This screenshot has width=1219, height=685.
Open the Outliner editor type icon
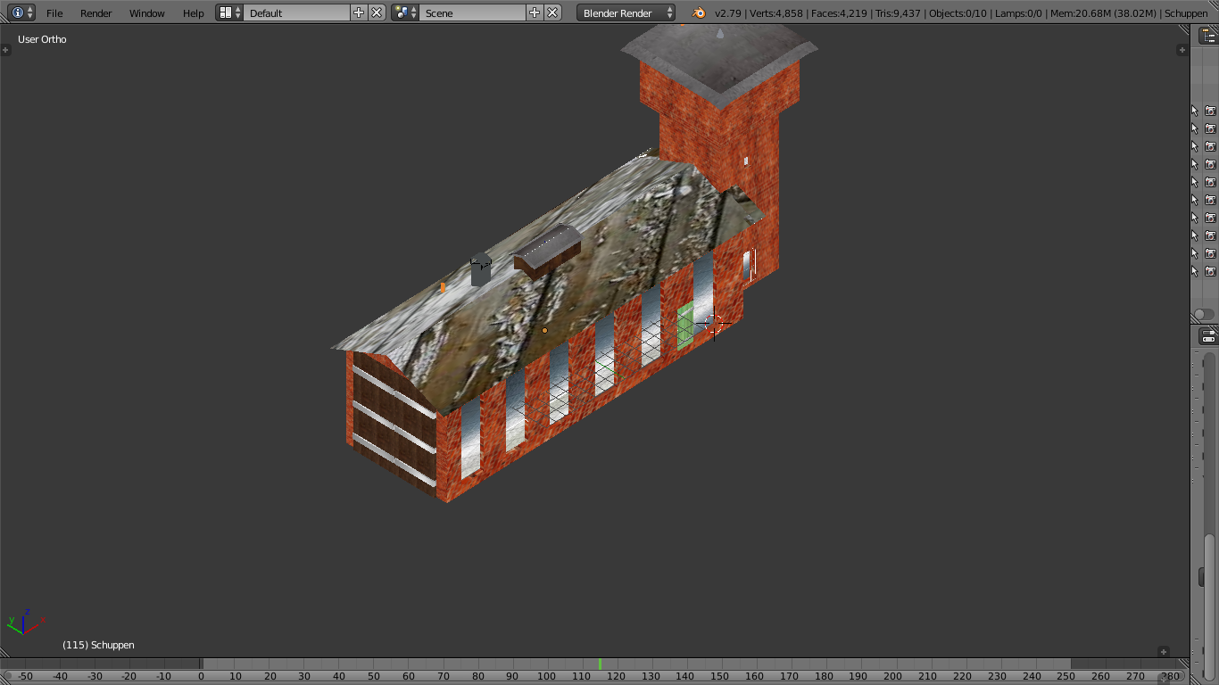pyautogui.click(x=1207, y=36)
